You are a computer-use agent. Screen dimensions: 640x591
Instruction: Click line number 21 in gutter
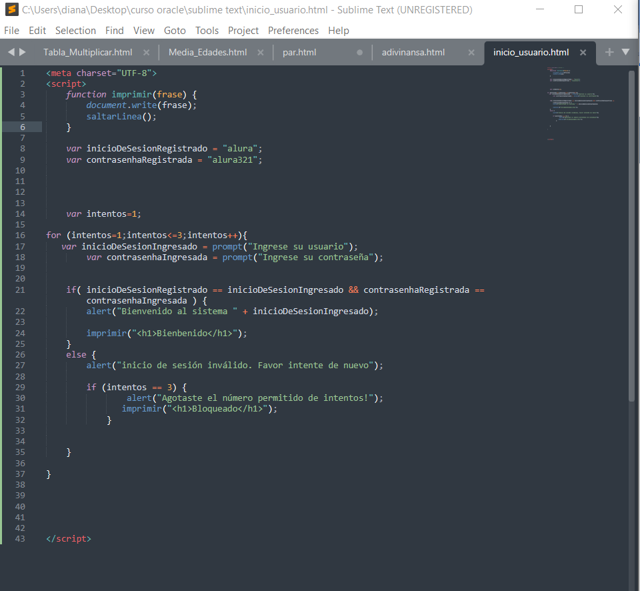point(20,290)
